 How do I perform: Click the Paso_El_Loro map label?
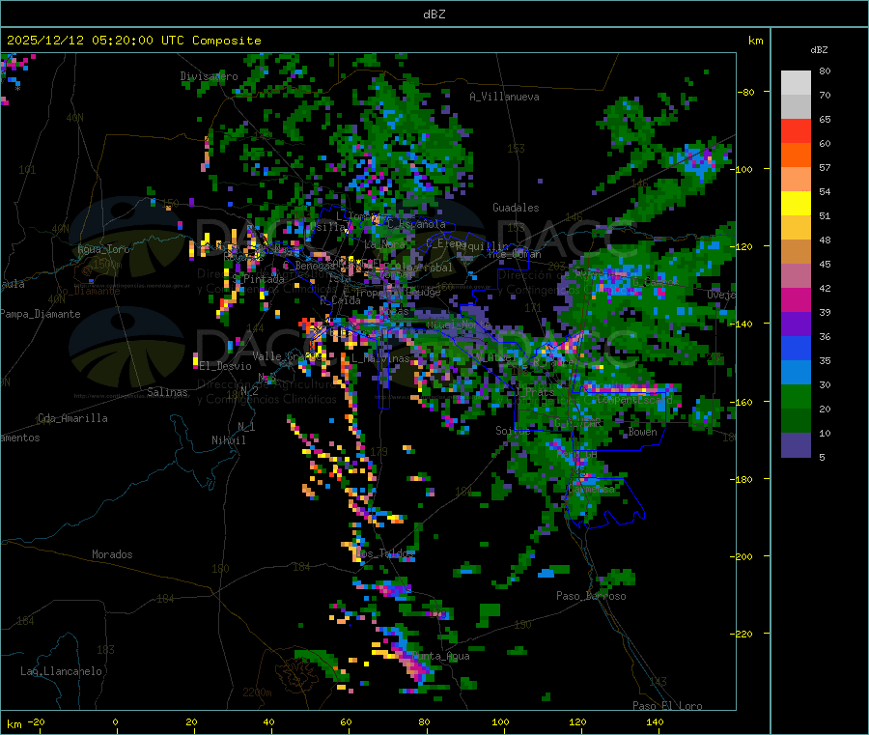tap(667, 706)
